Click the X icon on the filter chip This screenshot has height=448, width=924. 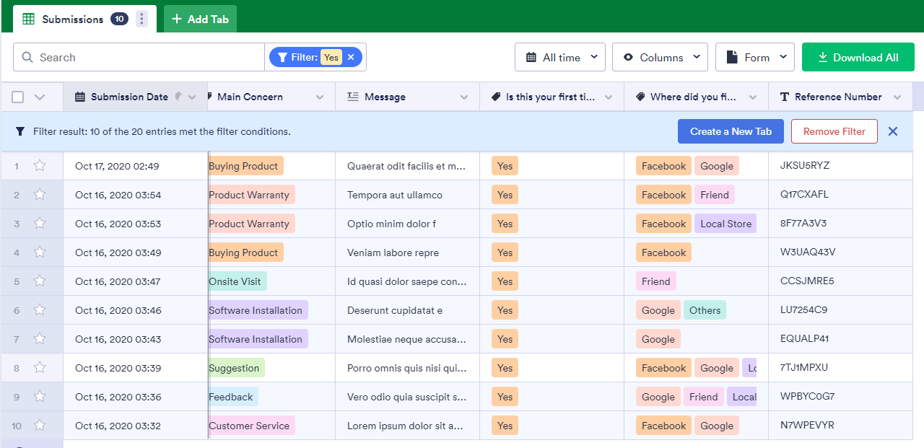point(351,57)
